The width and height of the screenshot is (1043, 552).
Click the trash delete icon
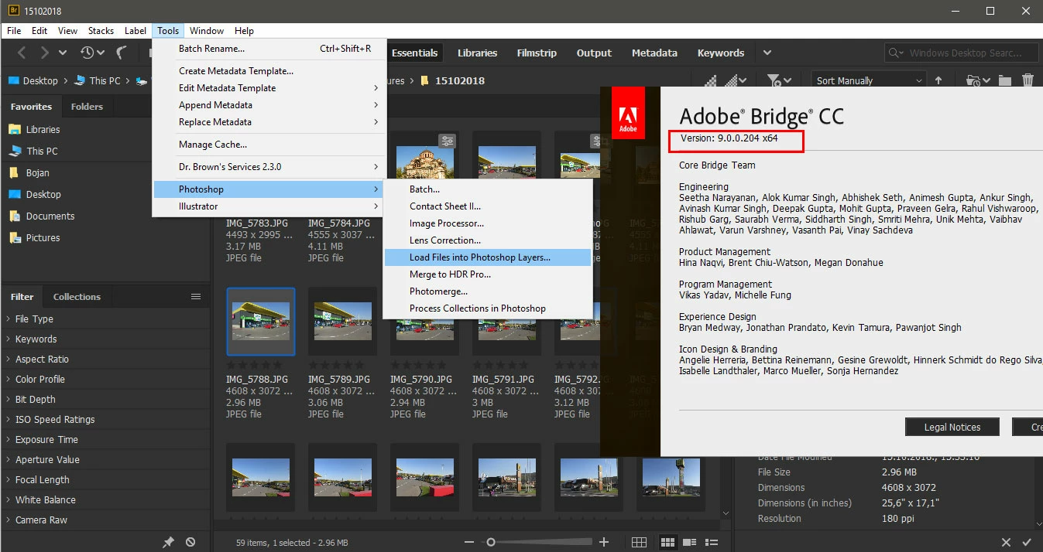pos(1028,80)
